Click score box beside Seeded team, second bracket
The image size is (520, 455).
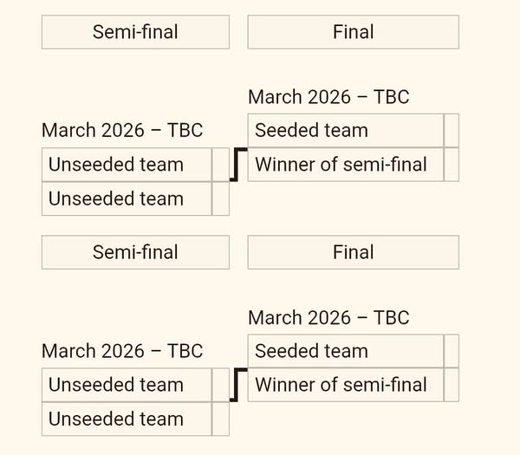(451, 351)
